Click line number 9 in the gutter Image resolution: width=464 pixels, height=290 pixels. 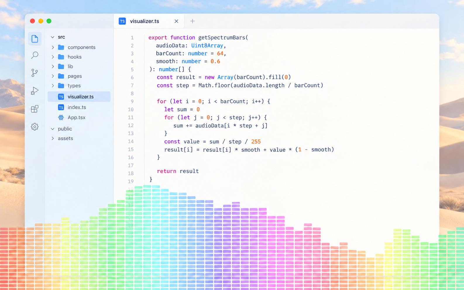point(132,101)
